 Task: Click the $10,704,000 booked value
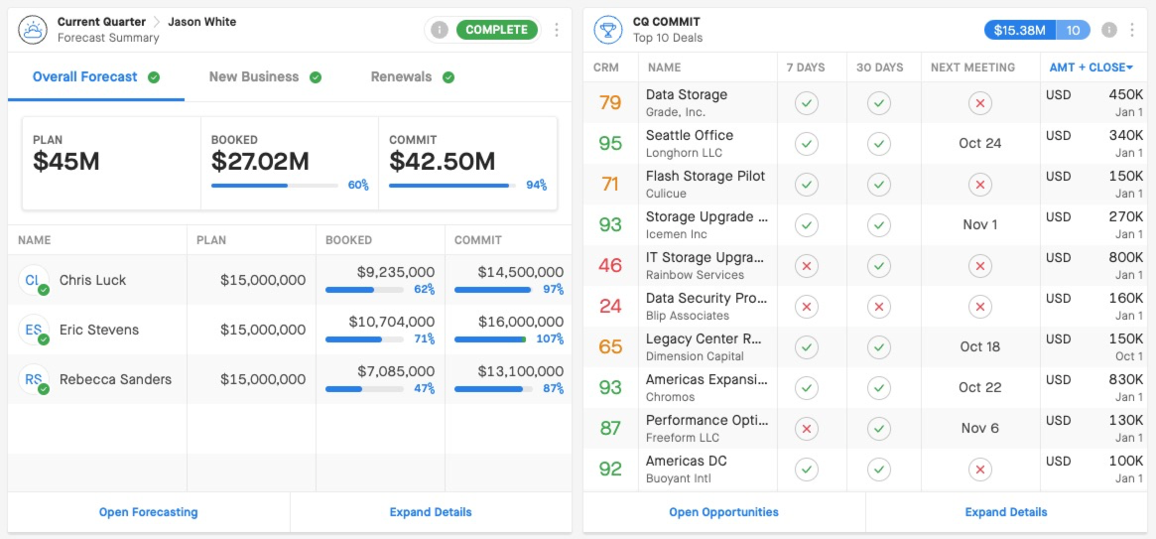(392, 322)
